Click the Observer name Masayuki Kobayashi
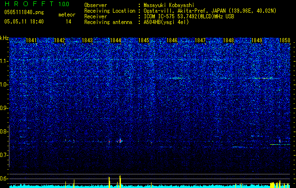The width and height of the screenshot is (296, 188). pos(169,5)
